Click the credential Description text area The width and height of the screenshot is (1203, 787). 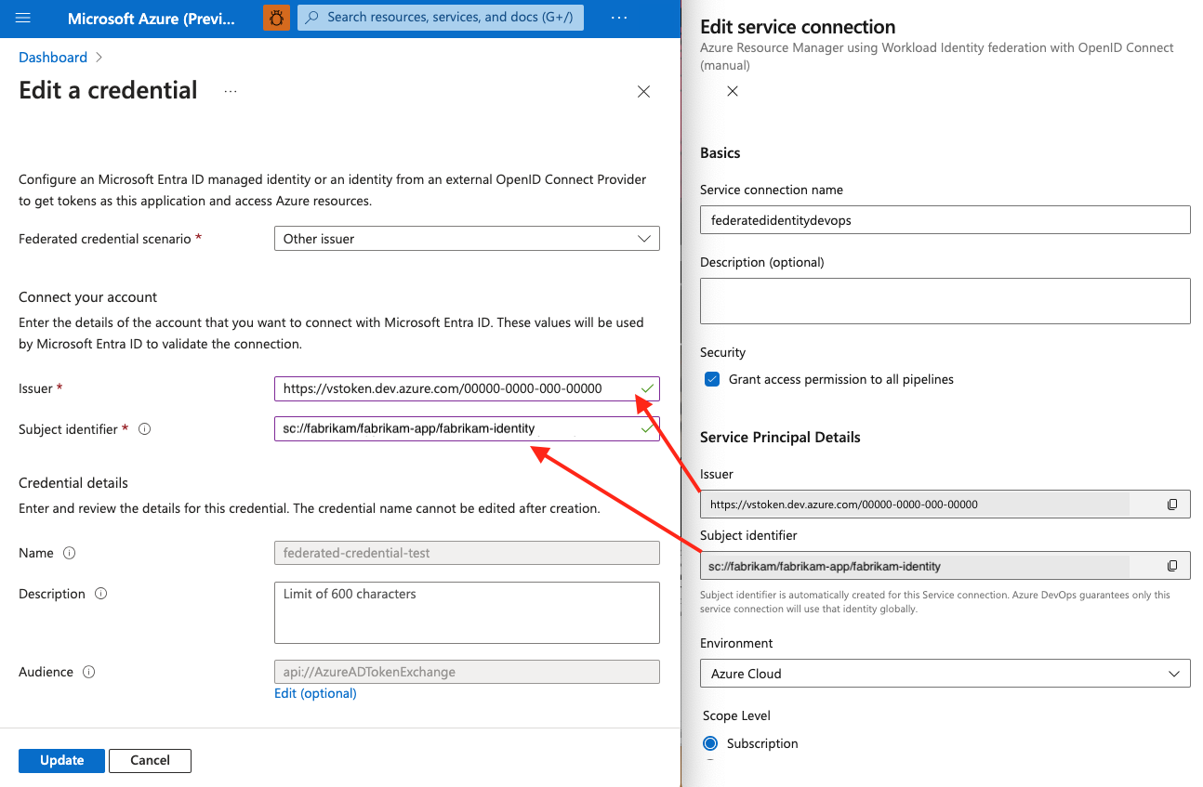(x=467, y=612)
